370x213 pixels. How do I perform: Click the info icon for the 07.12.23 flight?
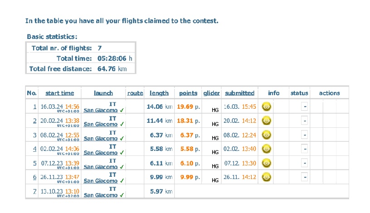(267, 163)
